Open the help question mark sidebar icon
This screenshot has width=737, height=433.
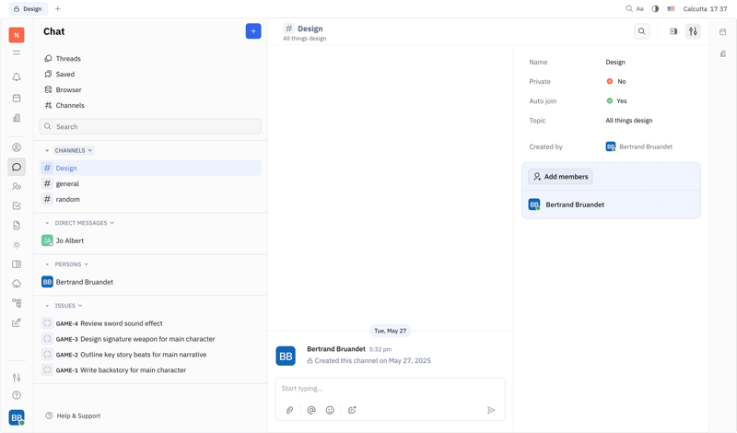coord(17,395)
